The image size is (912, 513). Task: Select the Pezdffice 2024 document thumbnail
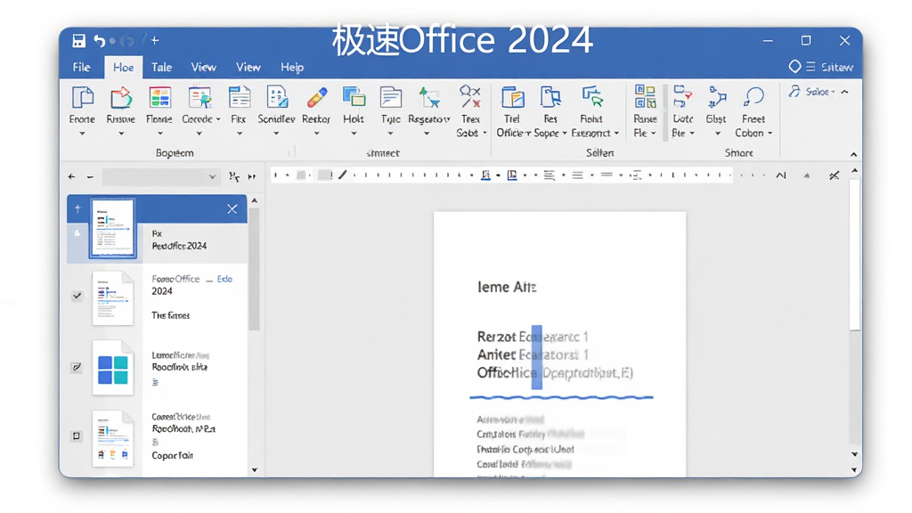[113, 227]
